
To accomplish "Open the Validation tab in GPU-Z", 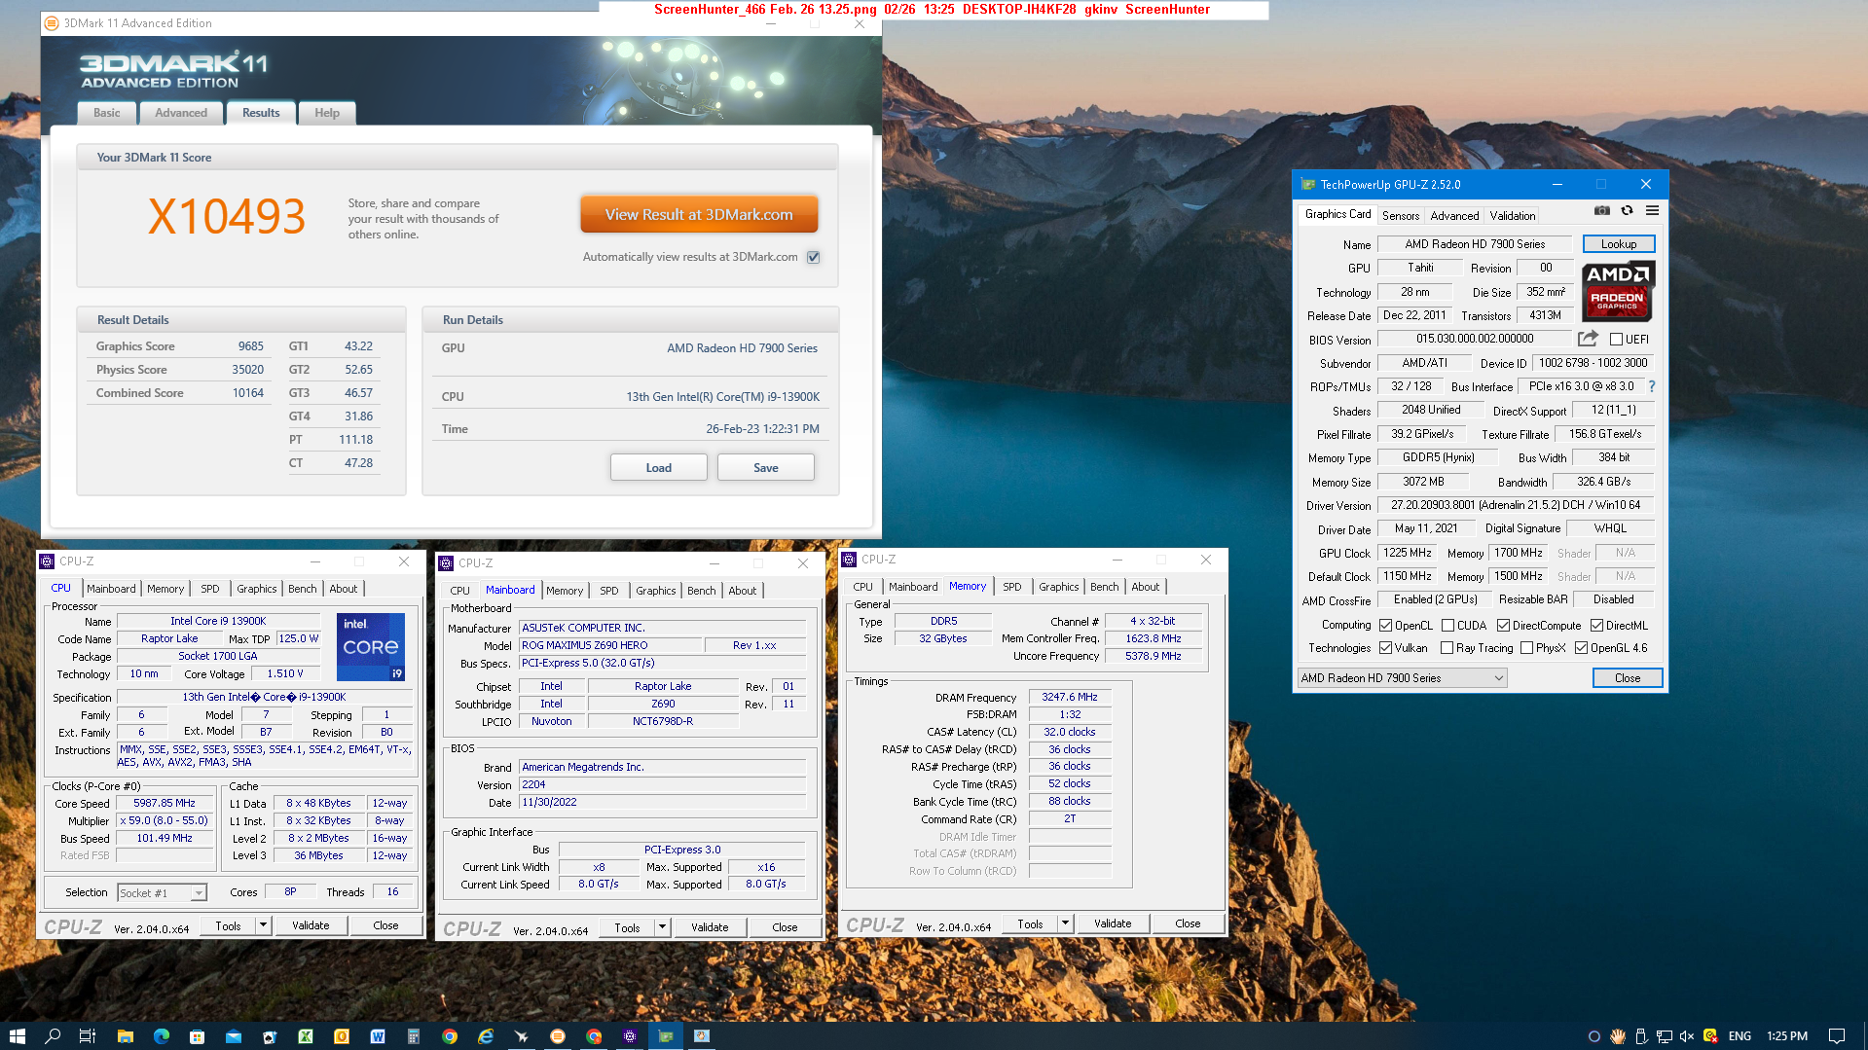I will pos(1513,216).
